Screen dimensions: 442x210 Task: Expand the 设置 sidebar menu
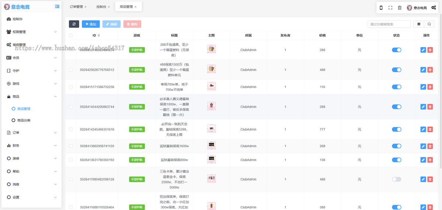[x=32, y=197]
